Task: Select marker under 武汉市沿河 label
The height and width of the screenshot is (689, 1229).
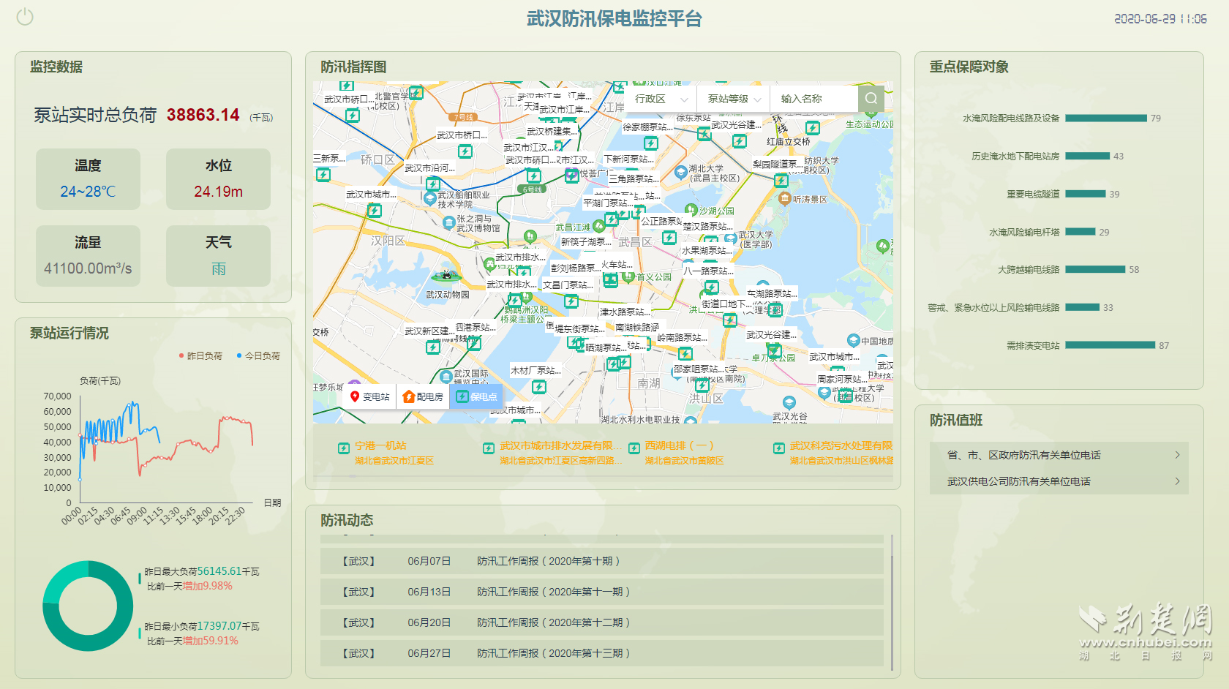Action: (433, 184)
